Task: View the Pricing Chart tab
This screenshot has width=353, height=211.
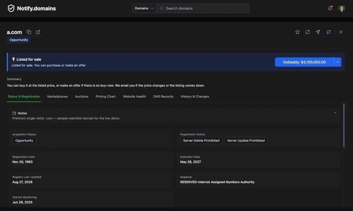Action: (x=106, y=96)
